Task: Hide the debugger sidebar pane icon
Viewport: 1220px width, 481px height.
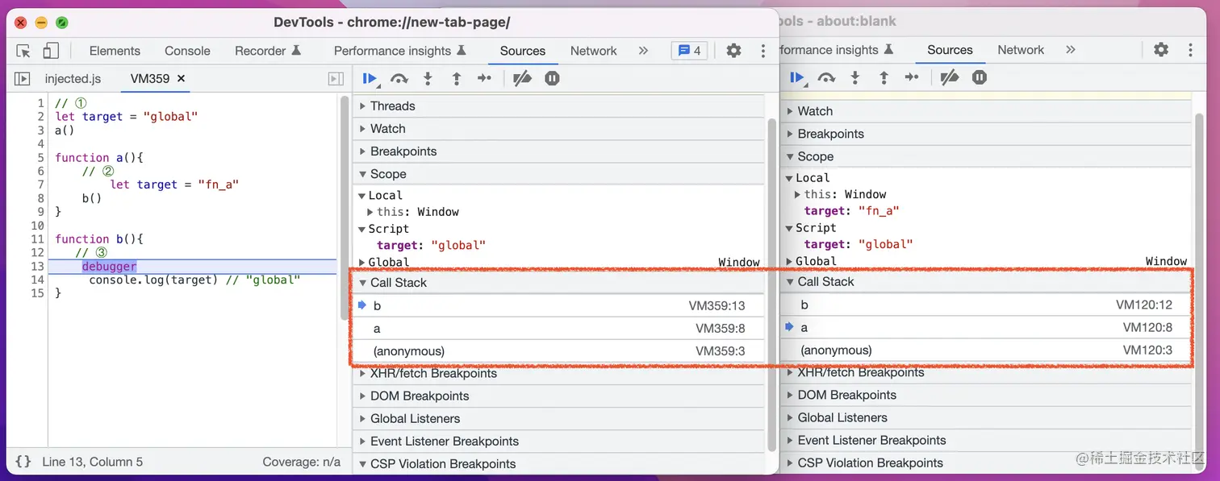Action: pos(336,78)
